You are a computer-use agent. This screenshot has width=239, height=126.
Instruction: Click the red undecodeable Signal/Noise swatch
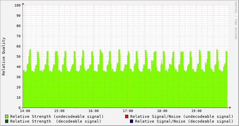pyautogui.click(x=127, y=116)
